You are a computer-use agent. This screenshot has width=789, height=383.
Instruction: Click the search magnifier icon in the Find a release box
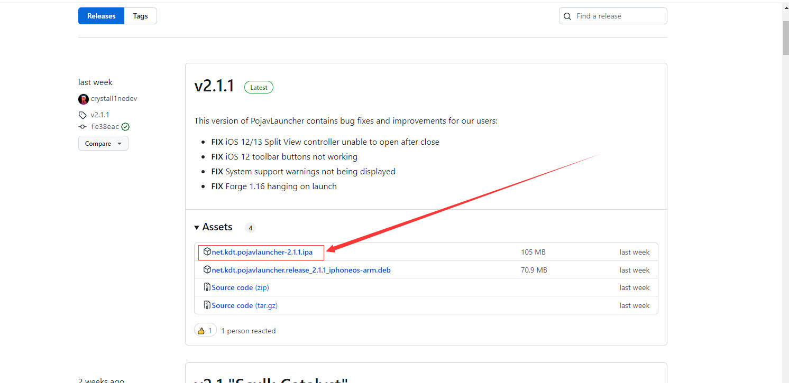[x=567, y=16]
